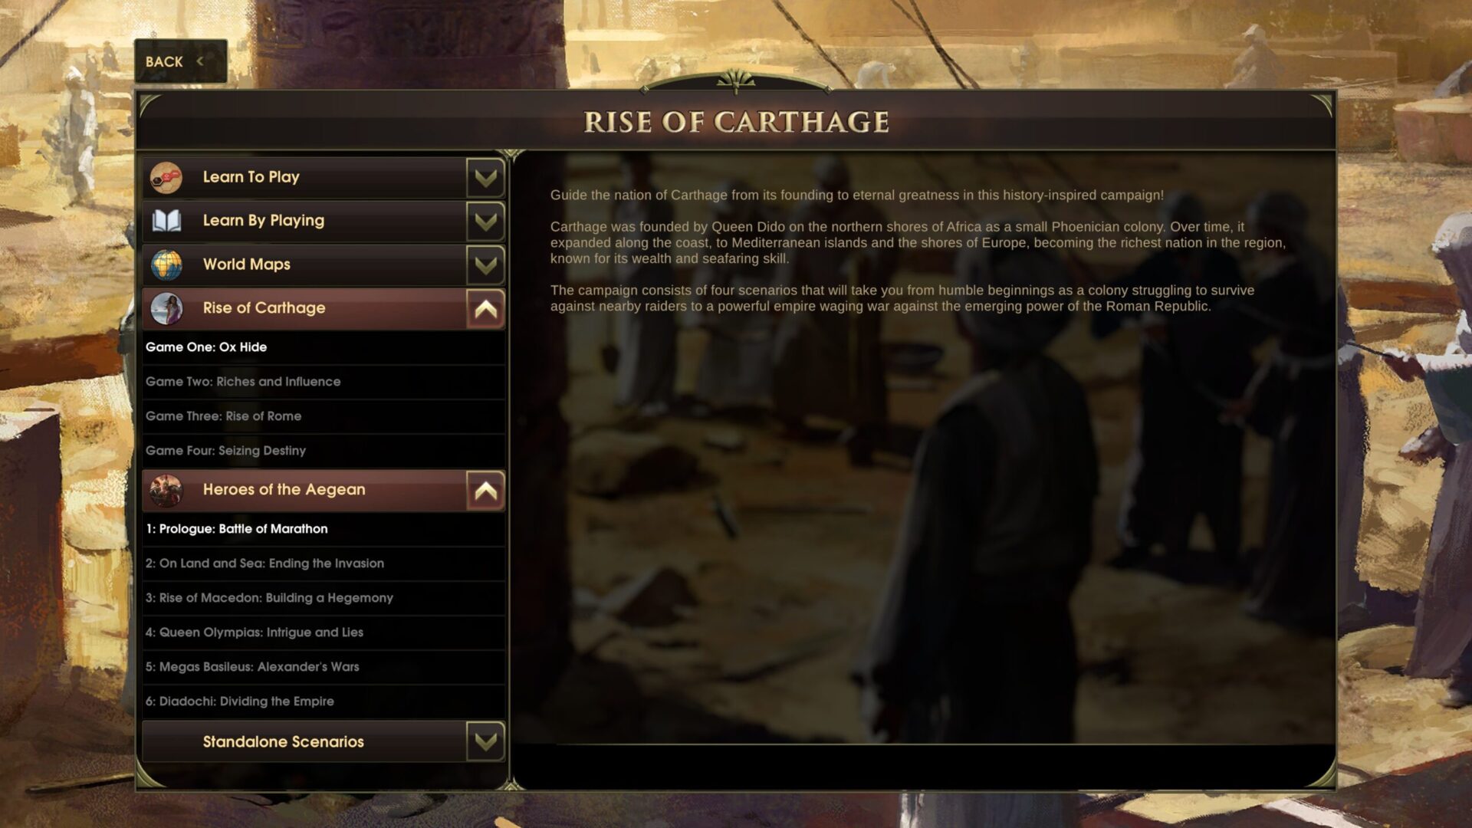Click the World Maps globe icon
The width and height of the screenshot is (1472, 828).
[166, 265]
